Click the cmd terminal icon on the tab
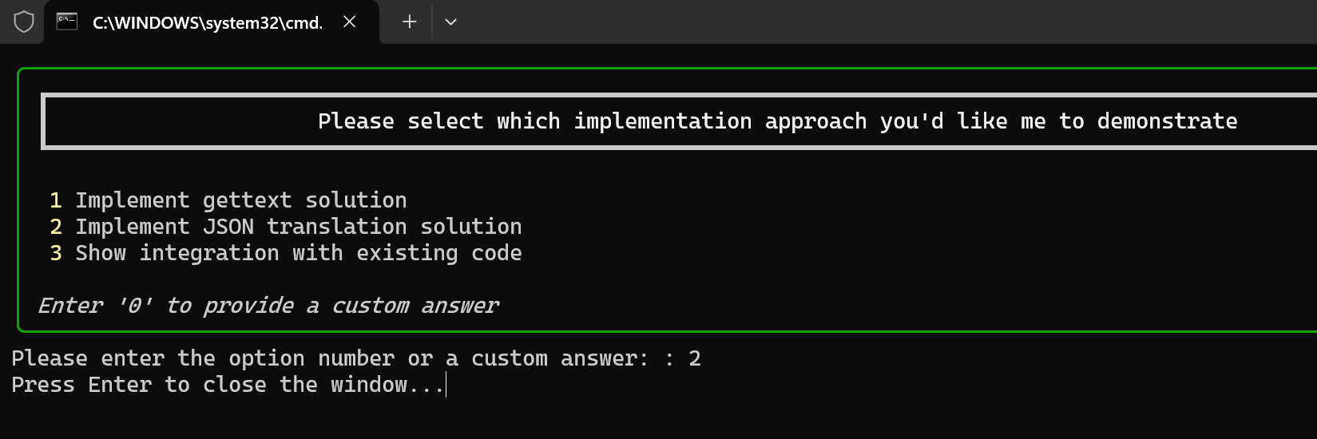Image resolution: width=1317 pixels, height=439 pixels. point(67,22)
